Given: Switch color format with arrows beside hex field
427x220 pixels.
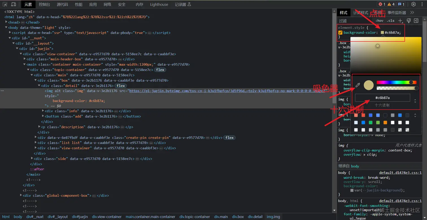Looking at the screenshot, I should click(x=415, y=101).
